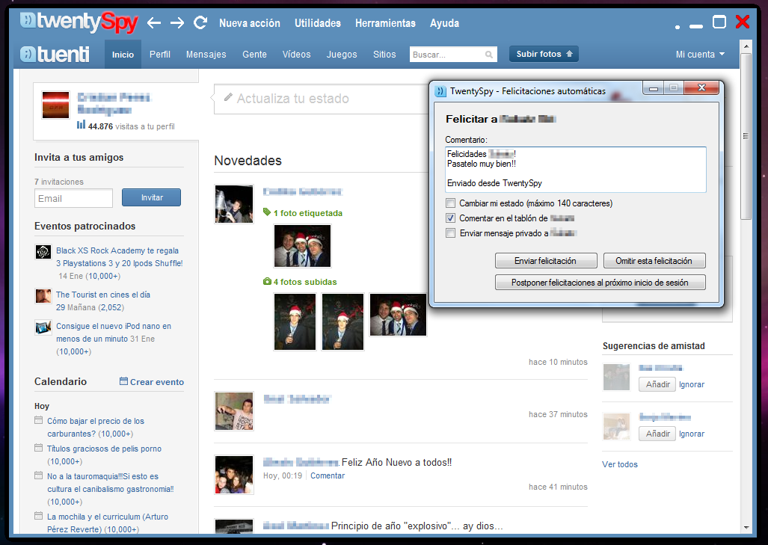This screenshot has height=545, width=768.
Task: Minimize the Felicitaciones automáticas dialog
Action: click(x=654, y=88)
